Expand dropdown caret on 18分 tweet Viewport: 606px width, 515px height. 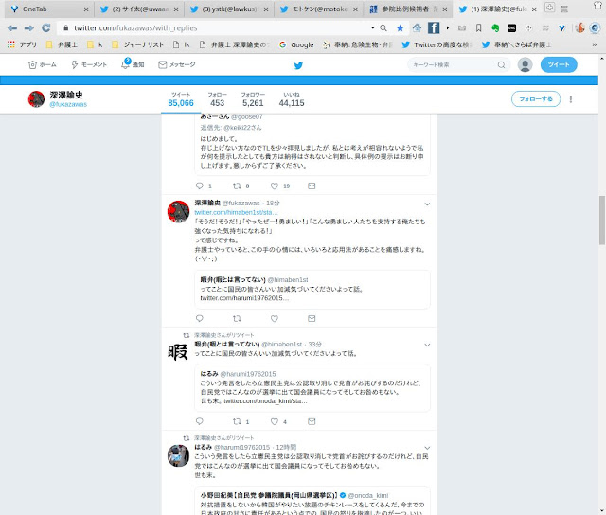pos(427,204)
